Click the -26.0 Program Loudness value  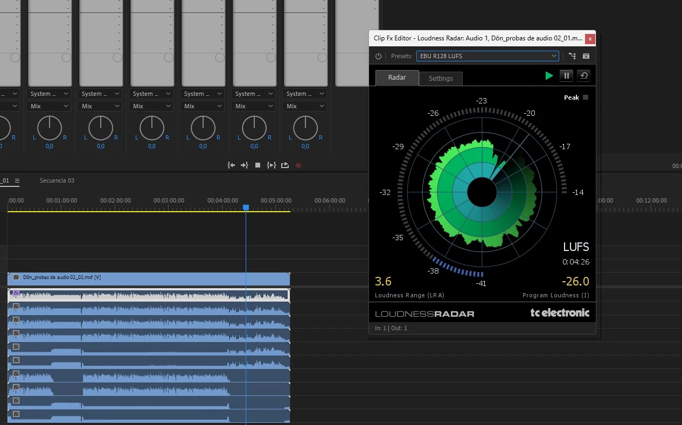click(575, 282)
